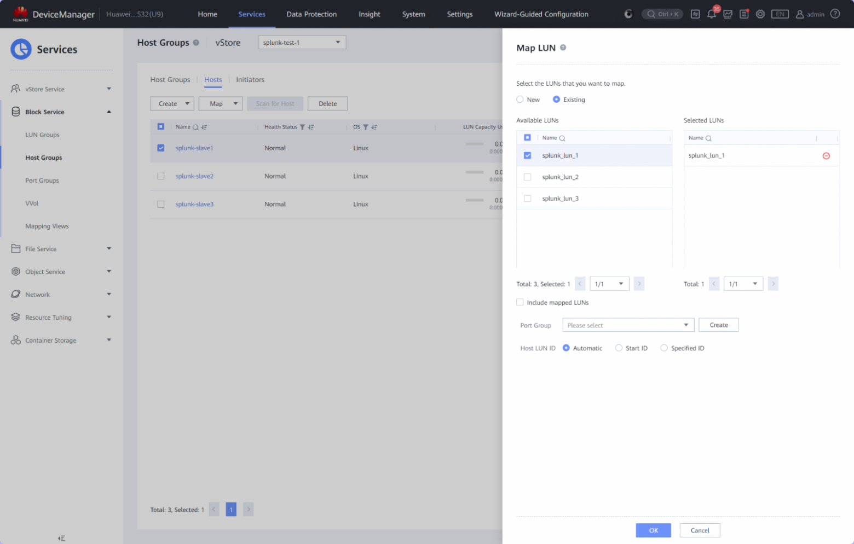854x544 pixels.
Task: Click Create next to Port Group
Action: 718,325
